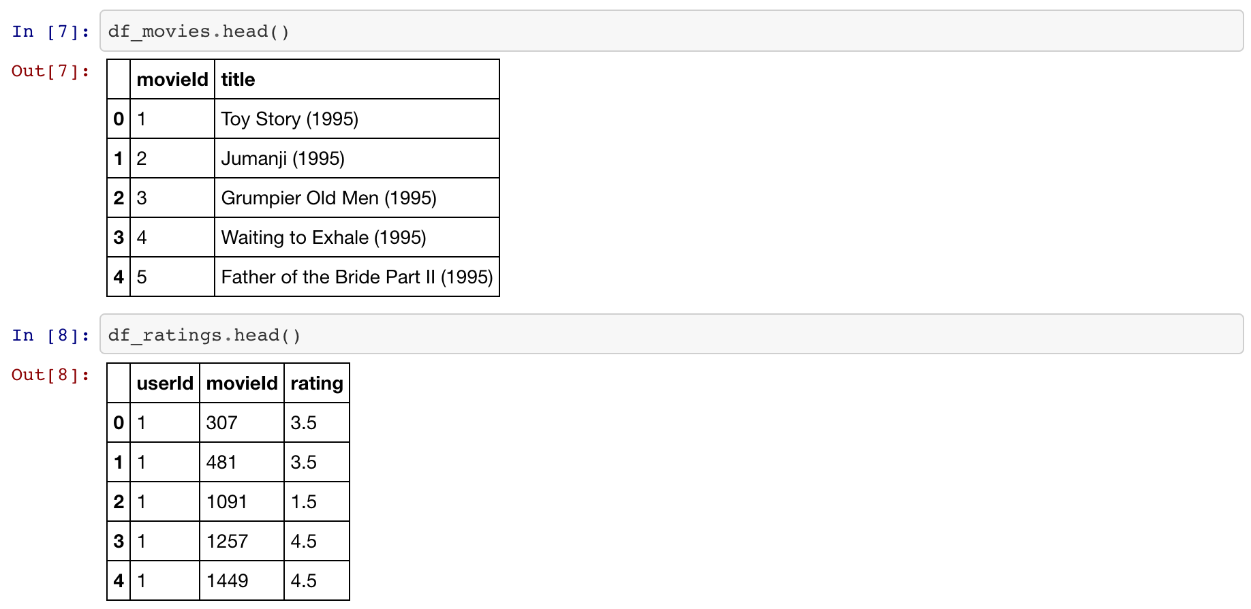Viewport: 1251px width, 609px height.
Task: Click the Out[8] output prompt
Action: click(51, 375)
